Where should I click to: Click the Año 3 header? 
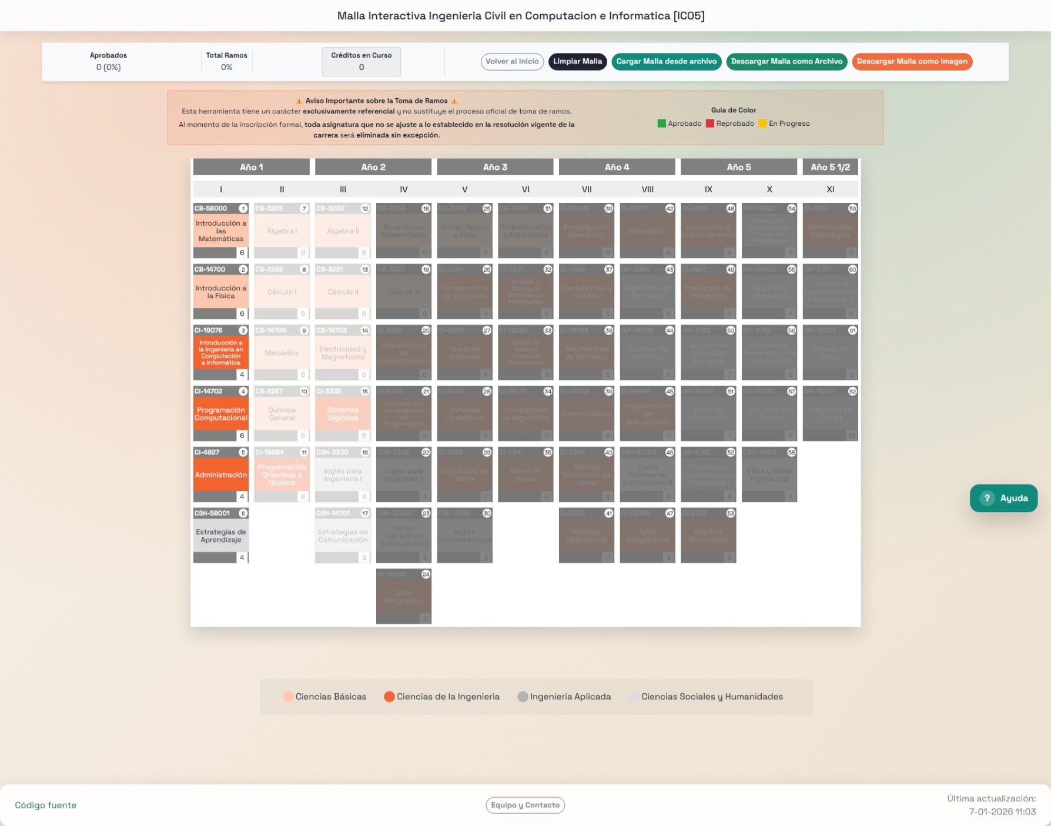(x=495, y=167)
